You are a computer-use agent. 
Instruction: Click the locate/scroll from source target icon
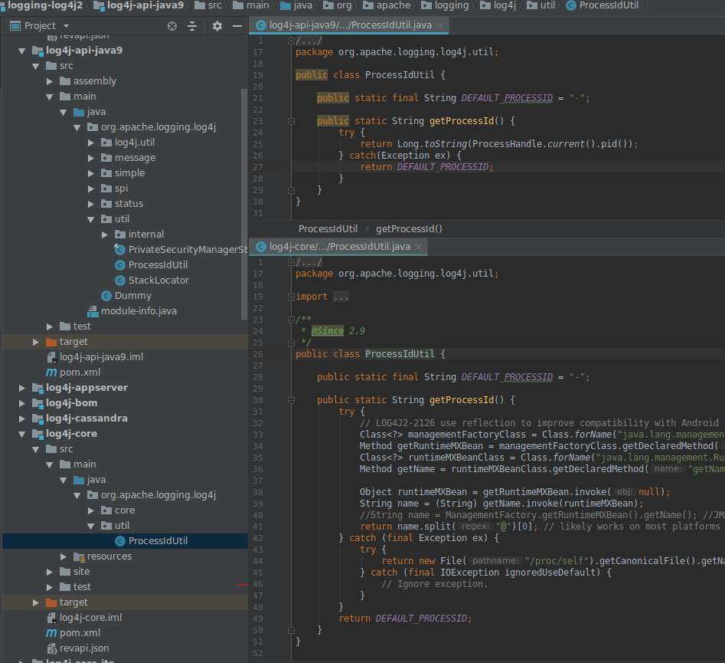172,26
